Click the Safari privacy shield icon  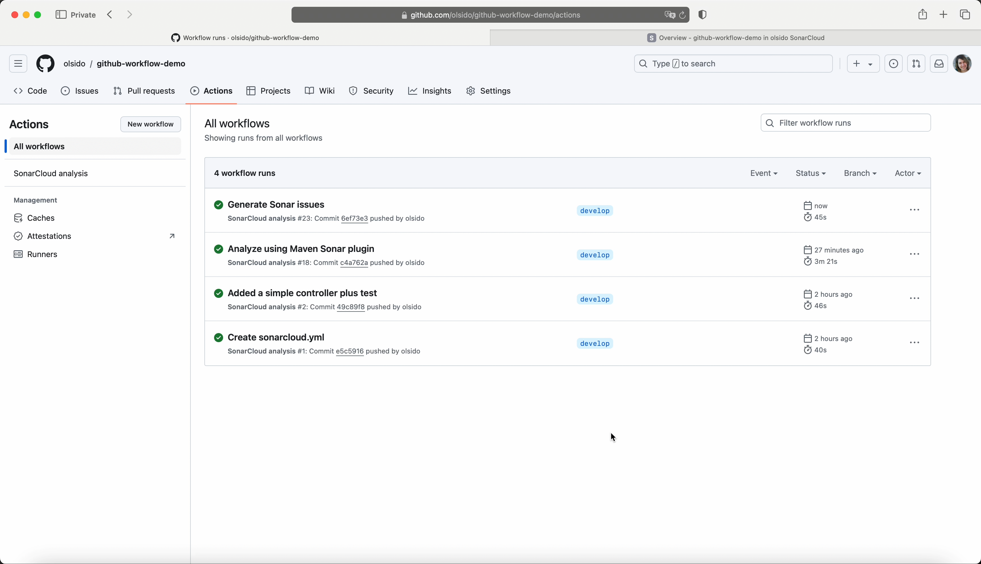tap(703, 15)
